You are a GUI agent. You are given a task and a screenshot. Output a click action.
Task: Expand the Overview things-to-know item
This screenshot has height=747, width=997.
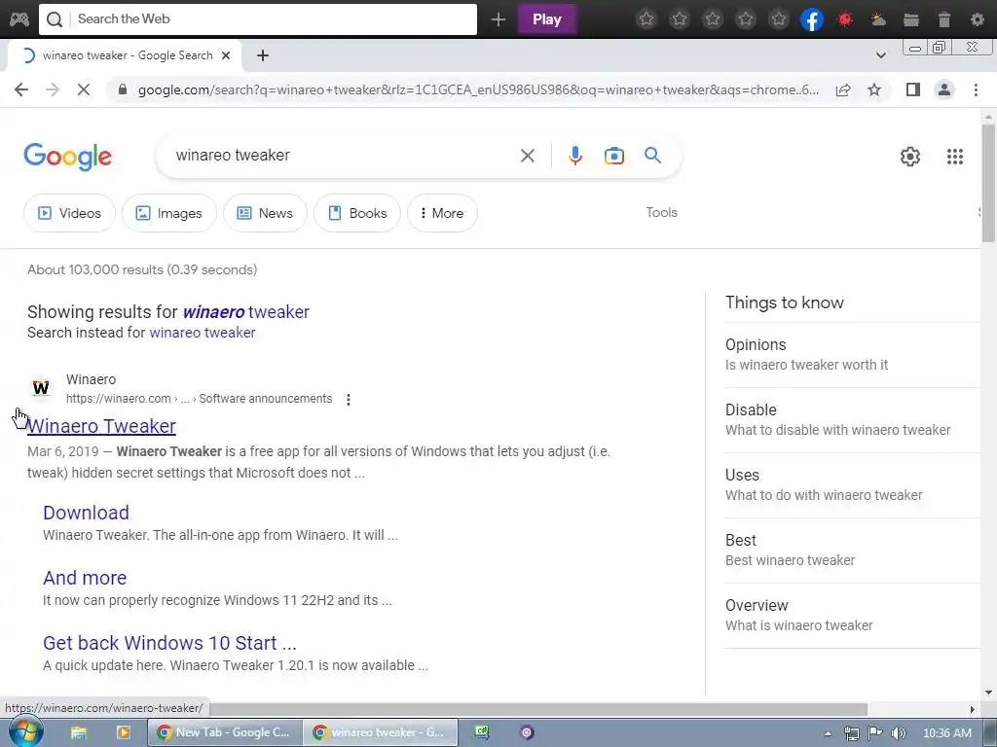pyautogui.click(x=852, y=615)
